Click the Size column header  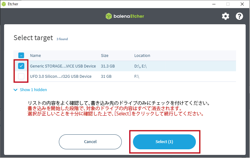coord(105,55)
